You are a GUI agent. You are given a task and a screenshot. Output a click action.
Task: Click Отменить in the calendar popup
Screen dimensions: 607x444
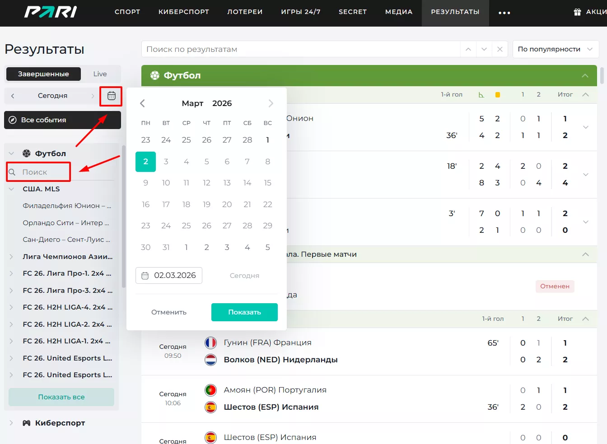click(x=169, y=312)
